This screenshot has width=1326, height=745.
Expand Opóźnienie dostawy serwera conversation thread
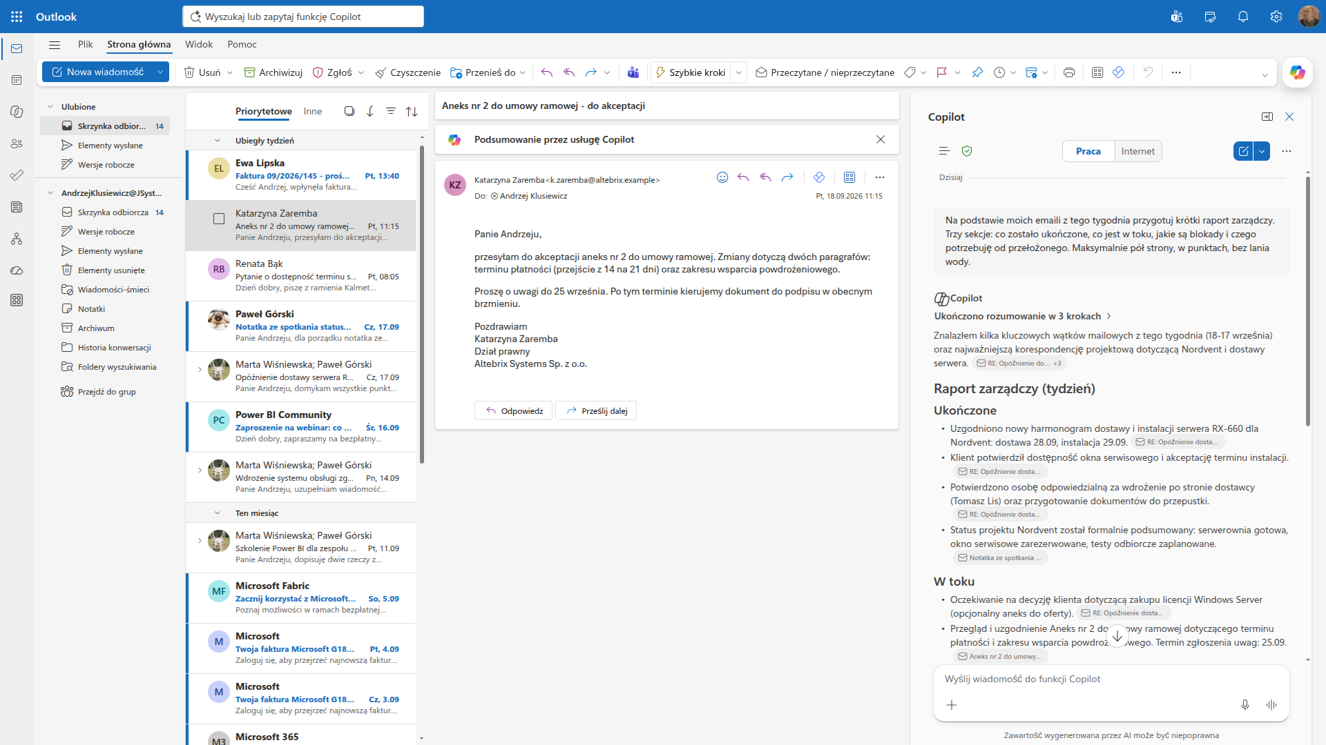pyautogui.click(x=200, y=370)
